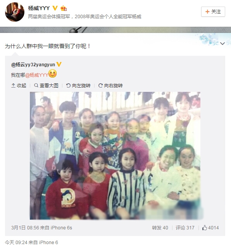The height and width of the screenshot is (248, 231).
Task: Collapse the image with 收起
Action: (x=19, y=86)
